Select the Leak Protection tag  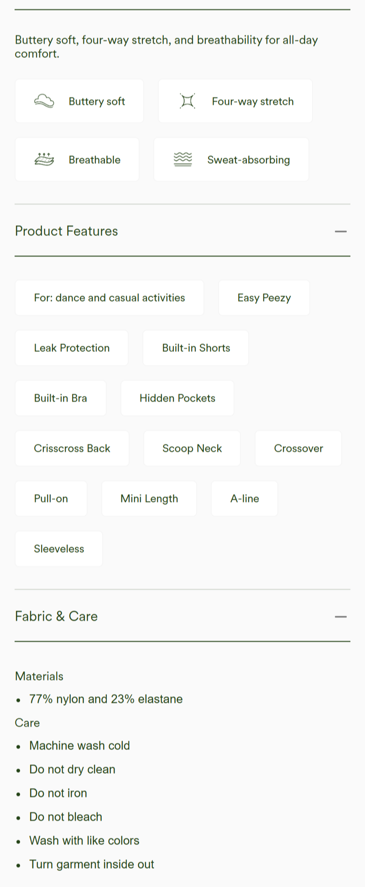point(72,348)
